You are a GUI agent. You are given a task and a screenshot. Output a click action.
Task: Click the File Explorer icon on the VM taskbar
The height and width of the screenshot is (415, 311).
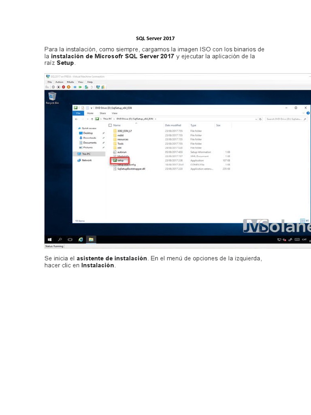[x=91, y=240]
